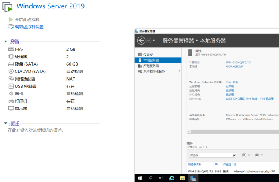This screenshot has height=182, width=279.
Task: Click the Windows Server 2019 tab icon
Action: pos(8,7)
